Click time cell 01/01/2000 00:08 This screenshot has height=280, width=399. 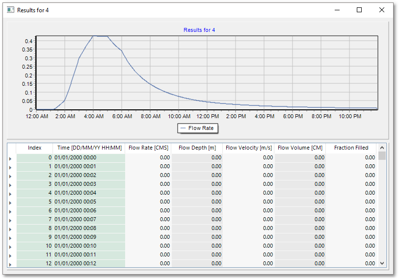pyautogui.click(x=89, y=228)
